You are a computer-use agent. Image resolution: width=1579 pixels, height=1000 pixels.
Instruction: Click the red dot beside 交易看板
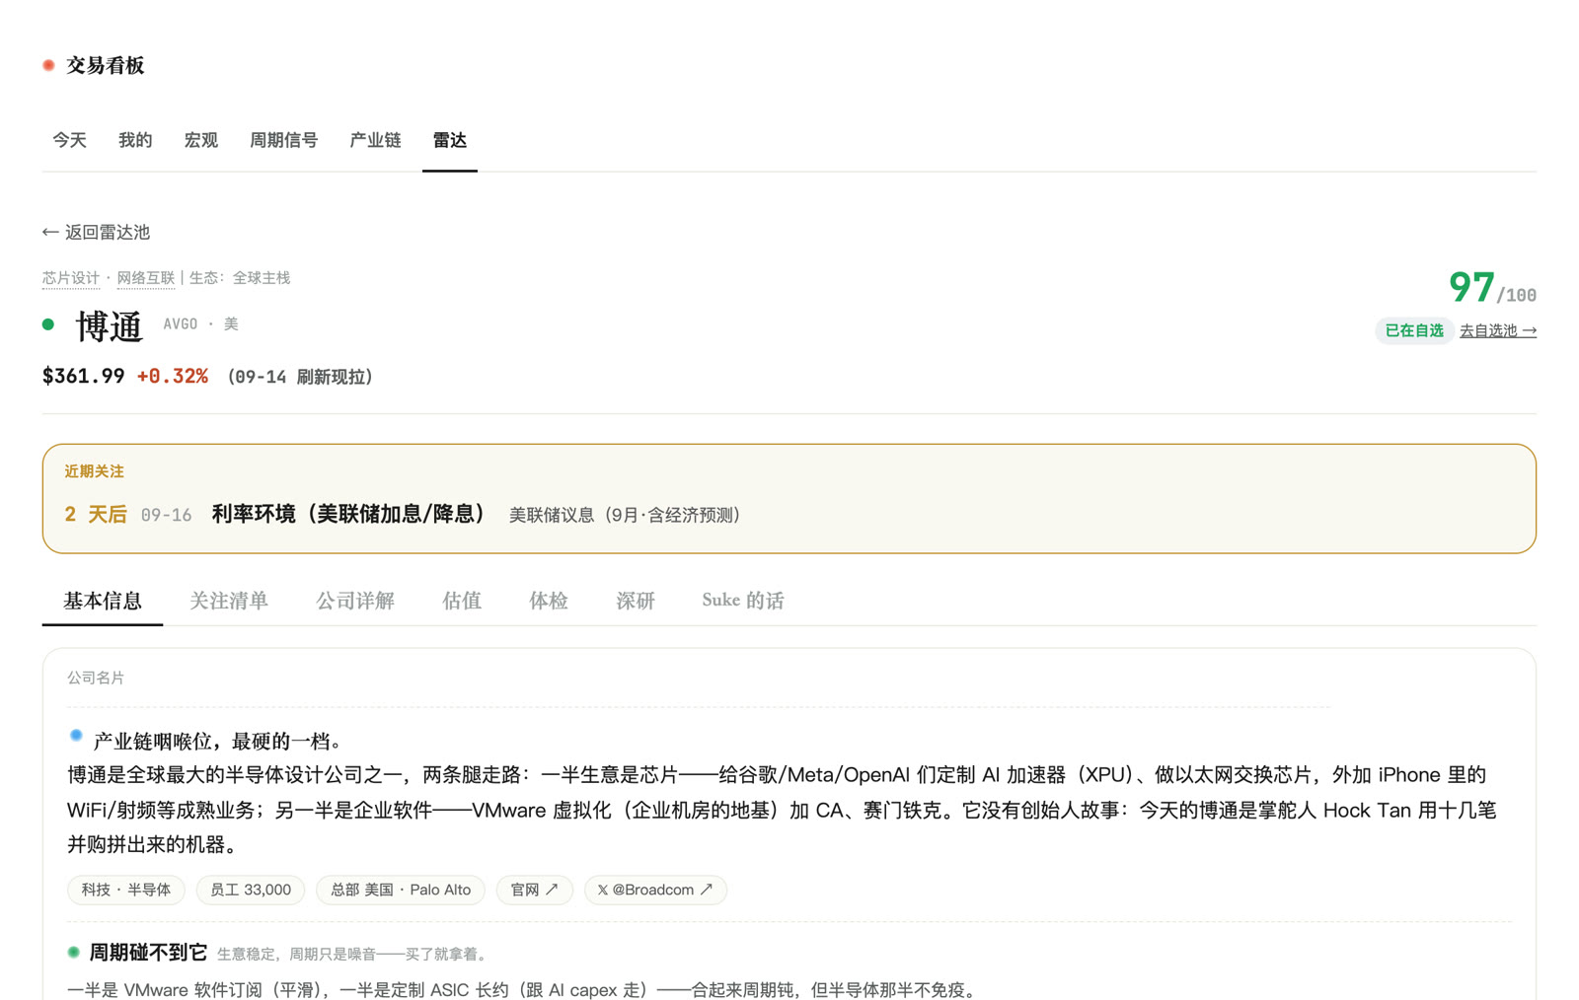click(48, 65)
